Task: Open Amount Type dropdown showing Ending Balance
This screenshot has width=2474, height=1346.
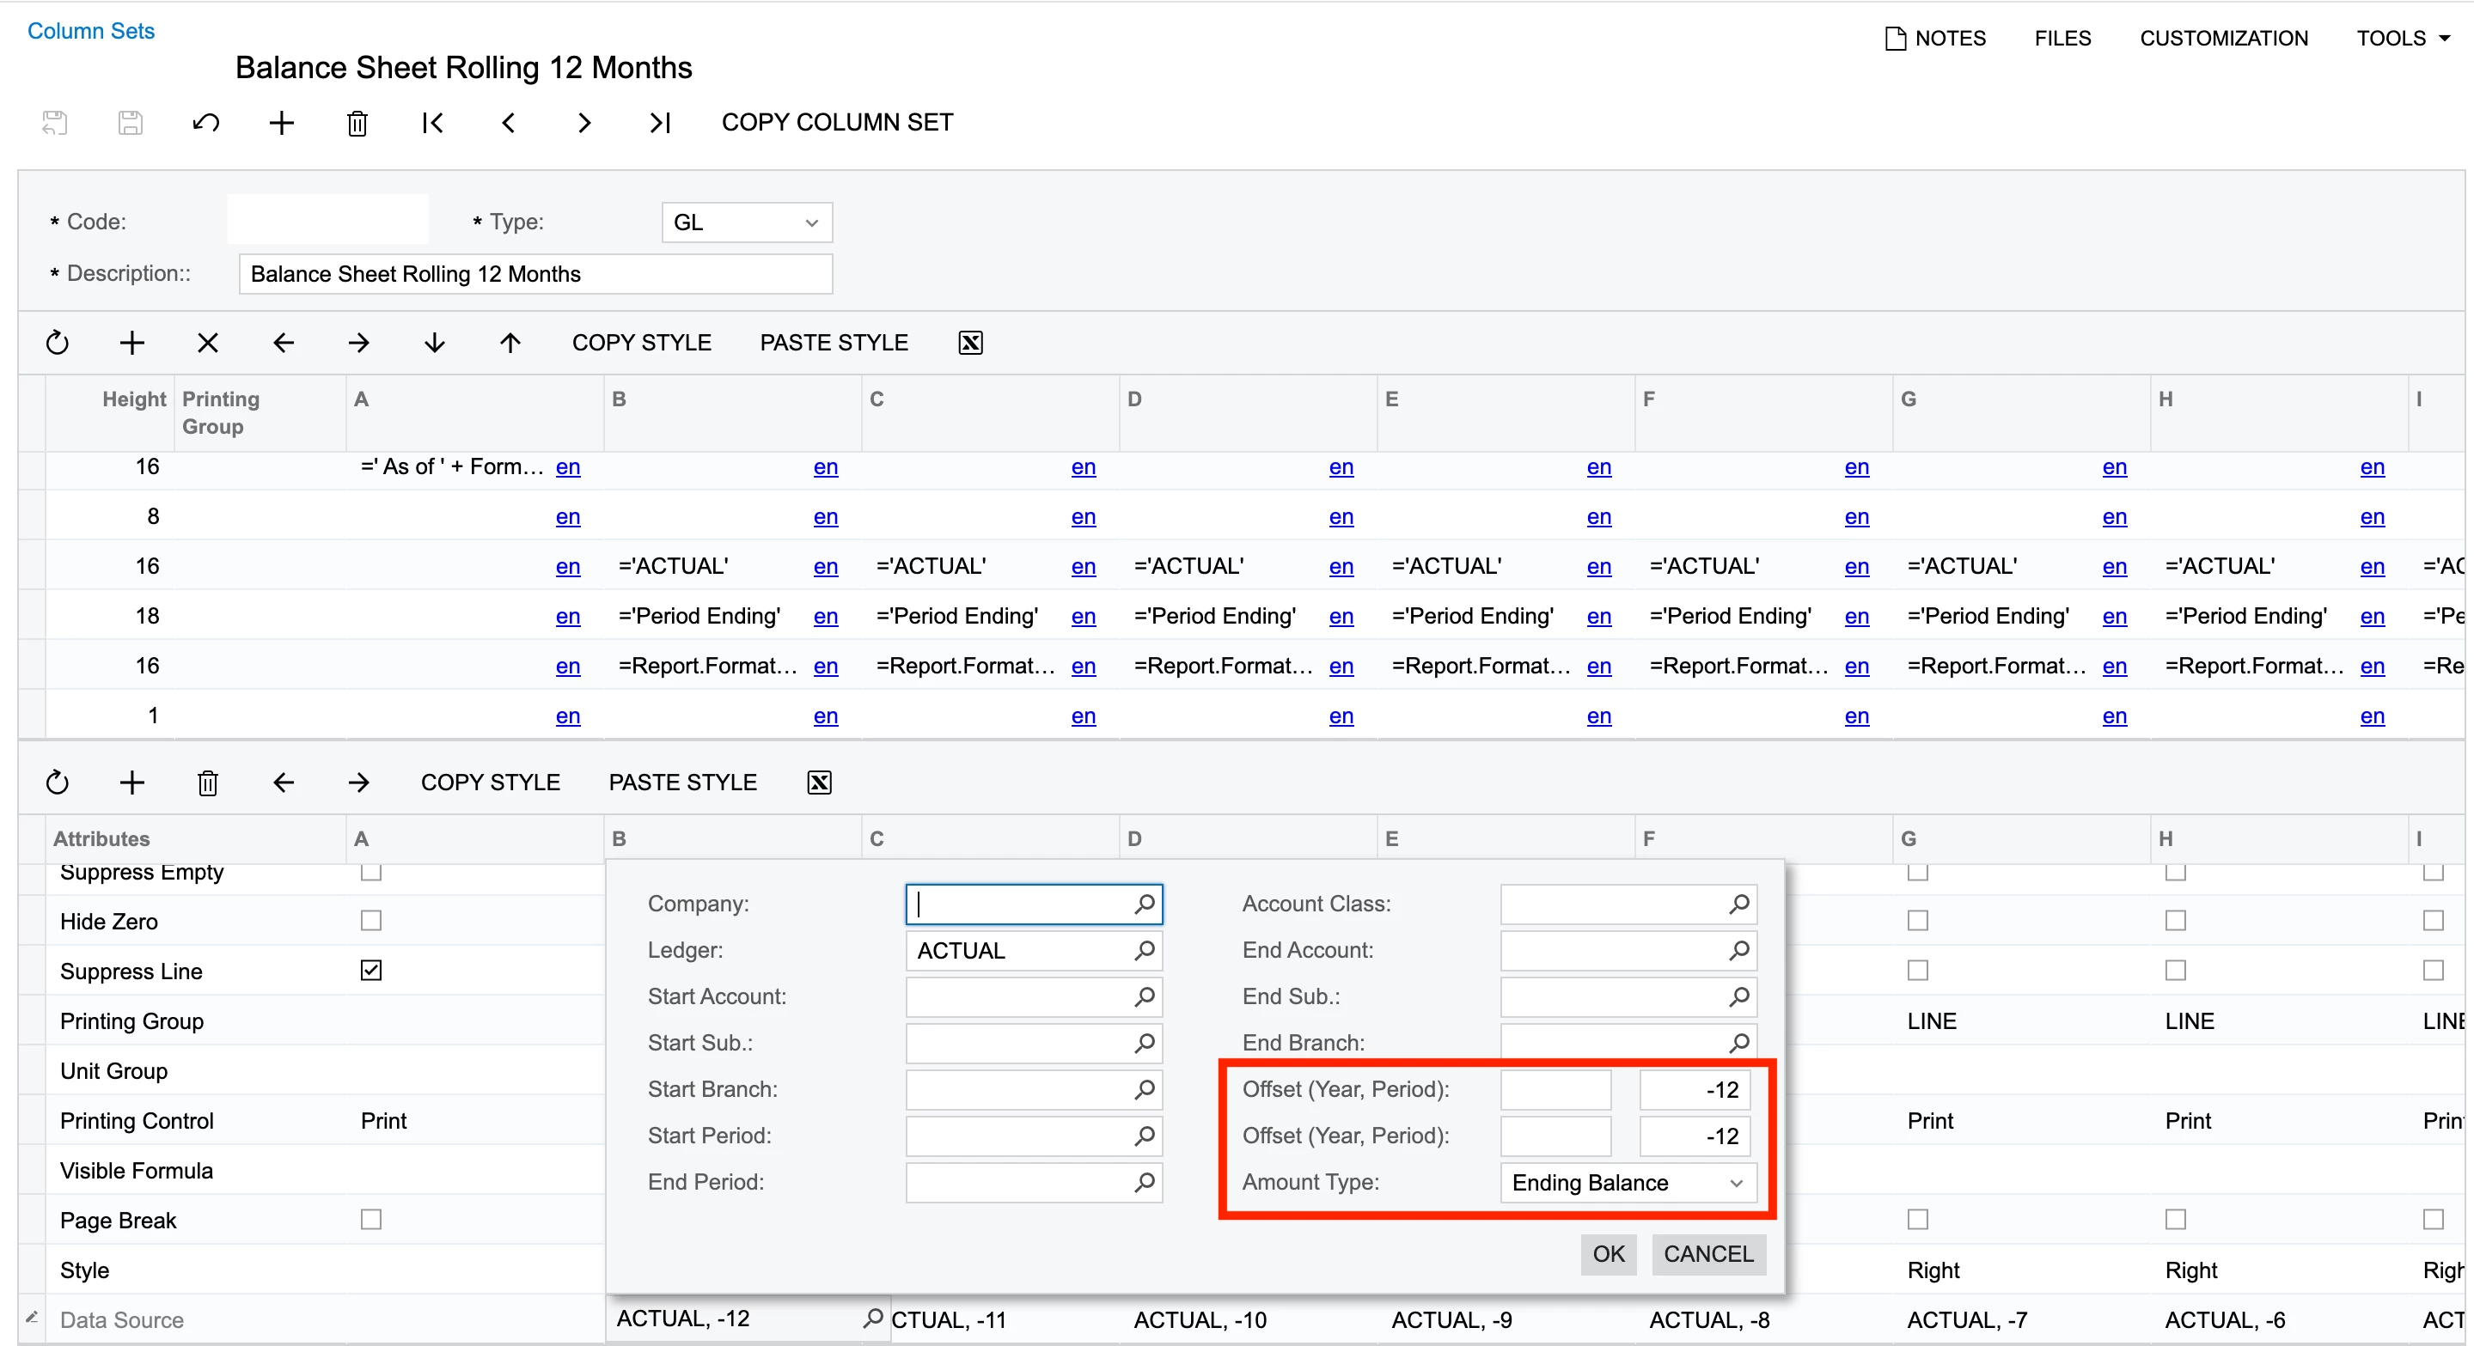Action: tap(1628, 1183)
